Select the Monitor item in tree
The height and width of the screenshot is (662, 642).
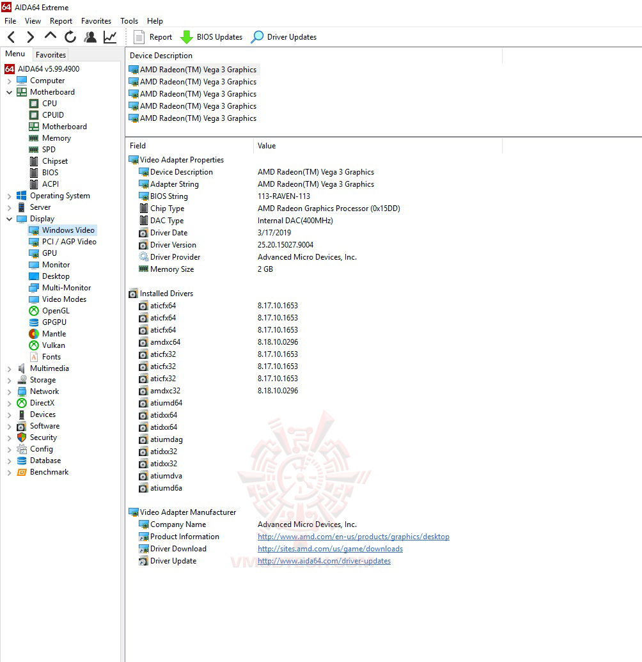[56, 265]
